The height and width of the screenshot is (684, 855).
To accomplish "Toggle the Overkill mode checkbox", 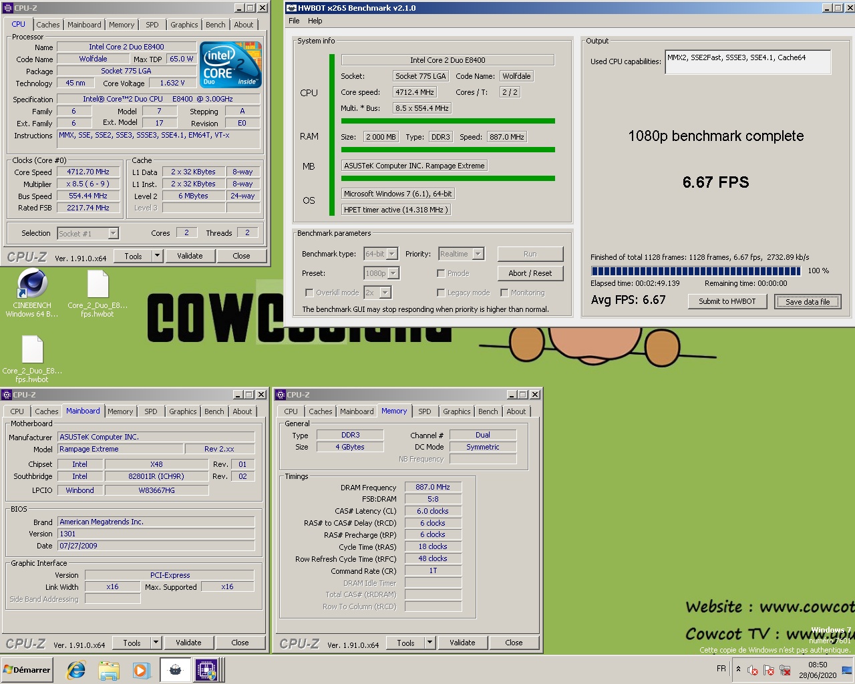I will point(309,293).
